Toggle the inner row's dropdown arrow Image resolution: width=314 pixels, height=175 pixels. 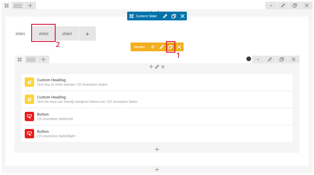258,59
